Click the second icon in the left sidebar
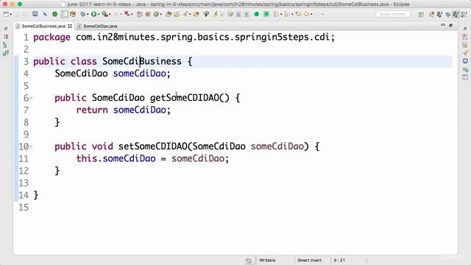The height and width of the screenshot is (265, 471). (6, 37)
